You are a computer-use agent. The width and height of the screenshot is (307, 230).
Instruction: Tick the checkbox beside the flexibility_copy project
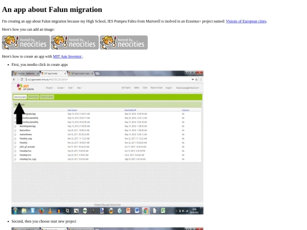click(15, 139)
